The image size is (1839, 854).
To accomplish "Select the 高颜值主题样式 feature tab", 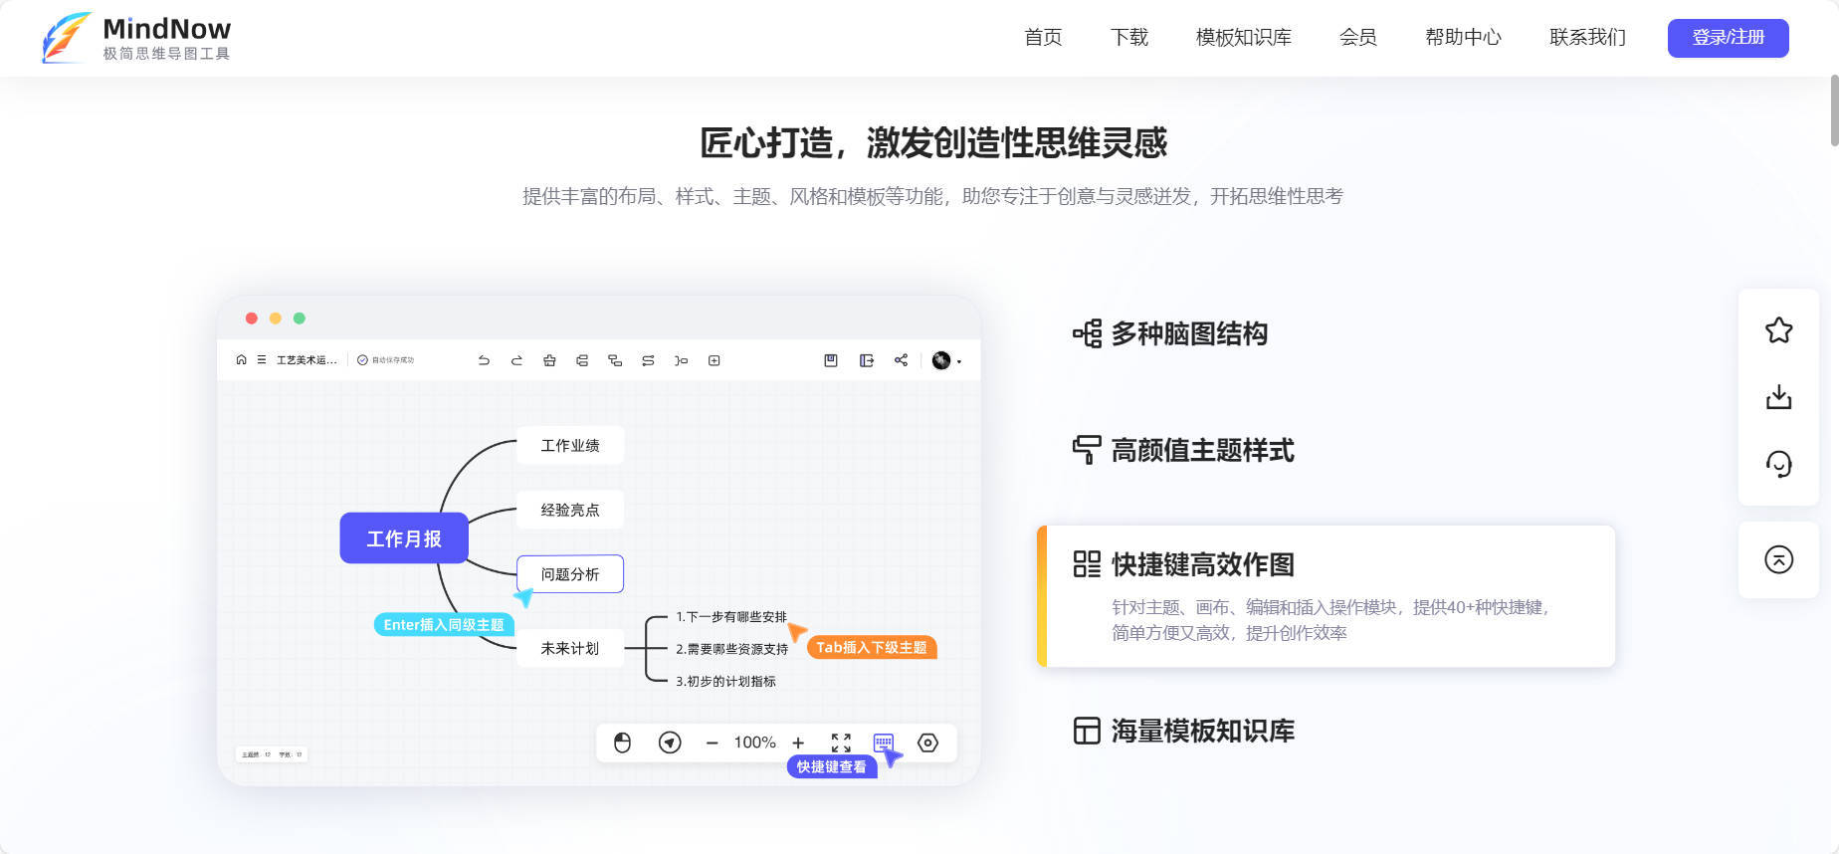I will (x=1183, y=450).
